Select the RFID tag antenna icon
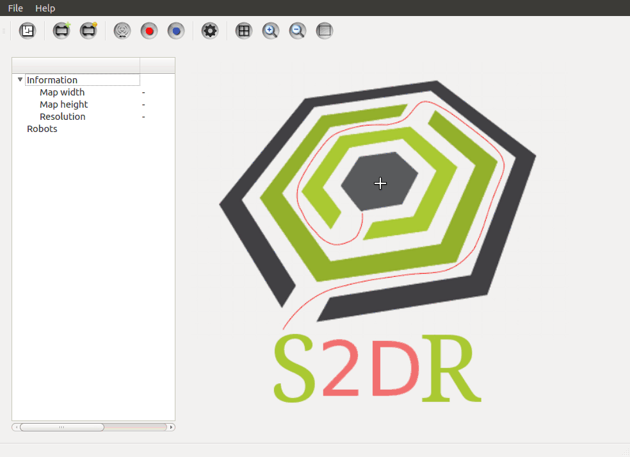Viewport: 630px width, 457px height. [122, 31]
